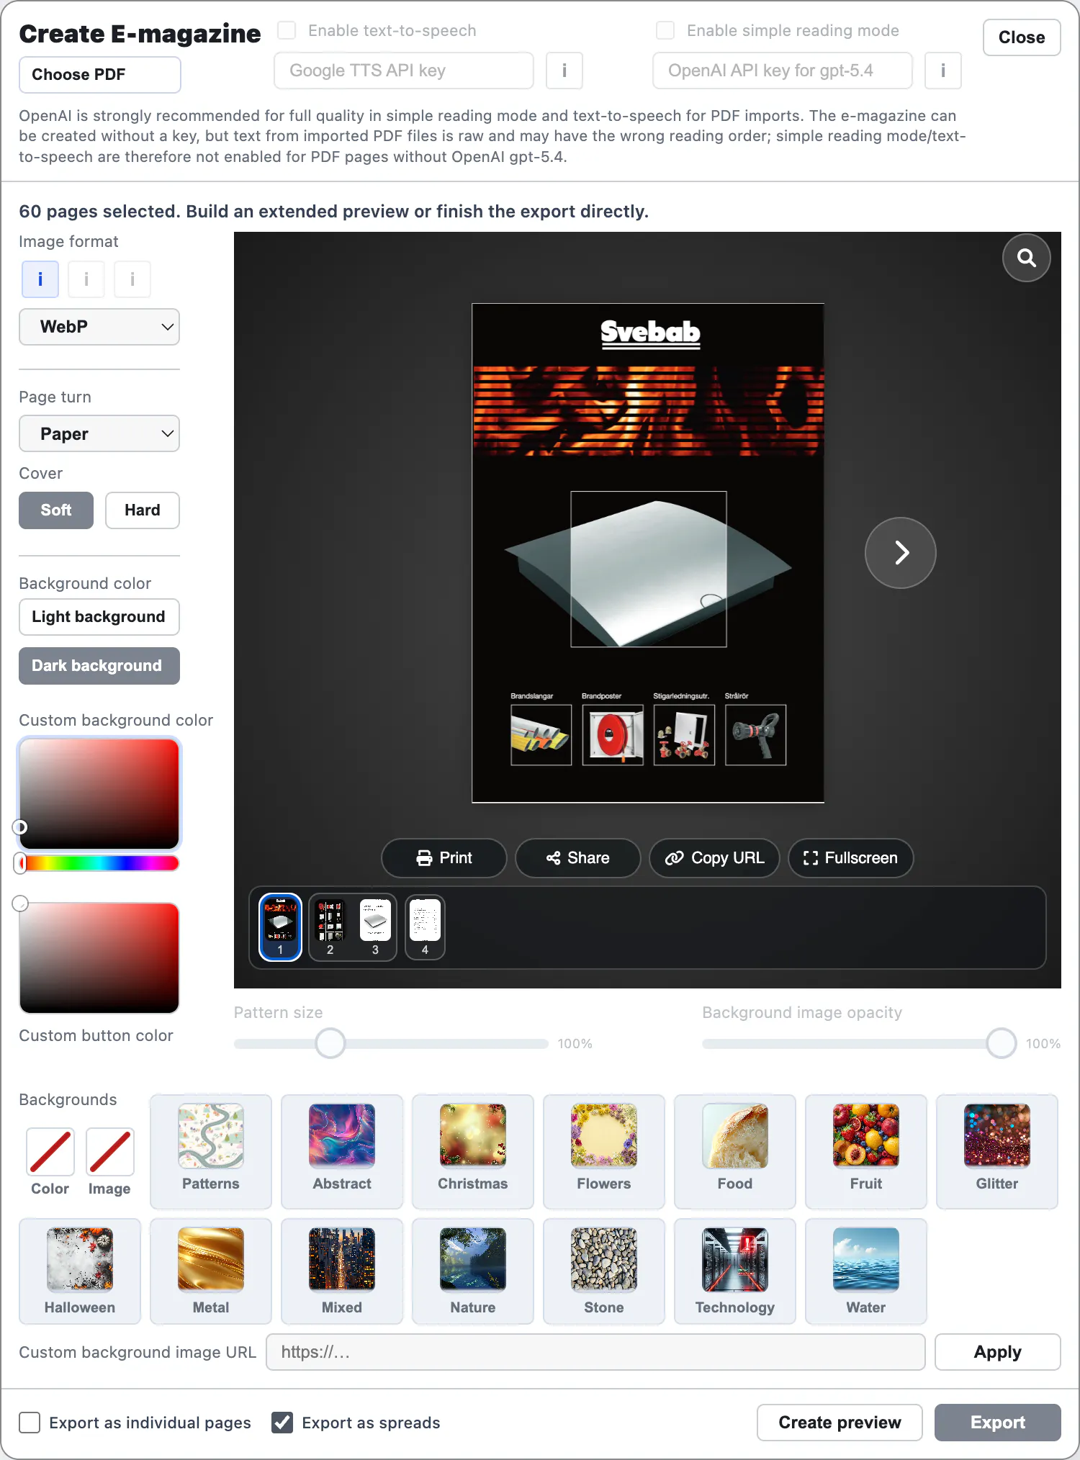Click Choose PDF button
The image size is (1080, 1460).
click(x=100, y=75)
